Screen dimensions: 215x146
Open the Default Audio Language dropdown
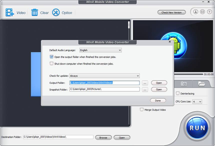[100, 50]
